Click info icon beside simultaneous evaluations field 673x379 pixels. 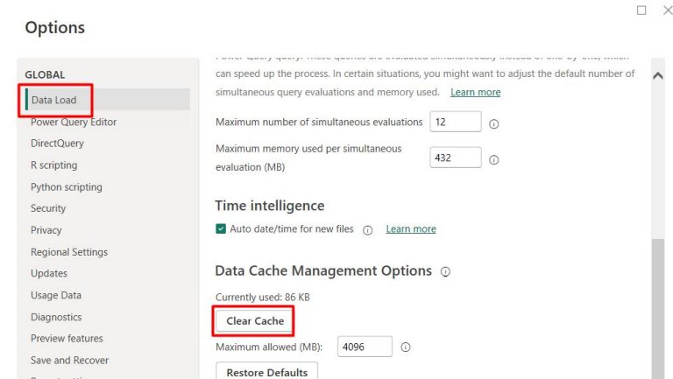[493, 123]
